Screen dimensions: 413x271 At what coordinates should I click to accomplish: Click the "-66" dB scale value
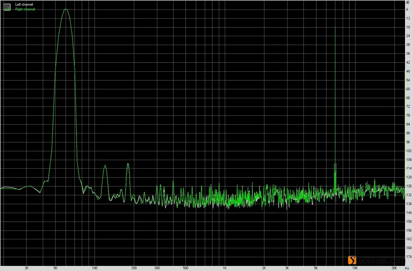pyautogui.click(x=408, y=98)
